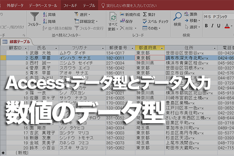Open the 選択 menu in 検索 group

[x=193, y=27]
